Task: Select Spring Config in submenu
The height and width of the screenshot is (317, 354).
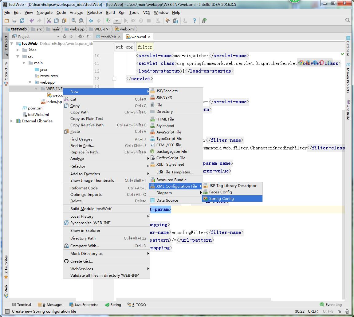Action: (x=232, y=198)
